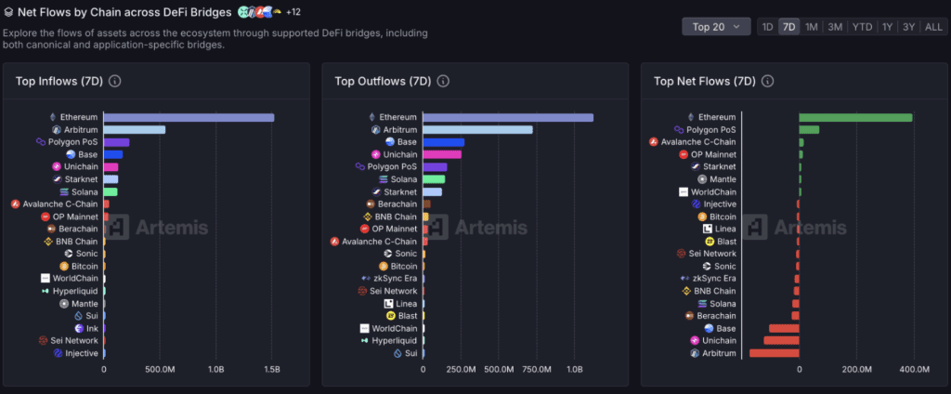Click Linea icon in Top Outflows
Image resolution: width=951 pixels, height=394 pixels.
(388, 304)
